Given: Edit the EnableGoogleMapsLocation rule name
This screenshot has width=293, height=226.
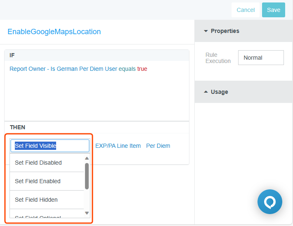Looking at the screenshot, I should (x=54, y=32).
